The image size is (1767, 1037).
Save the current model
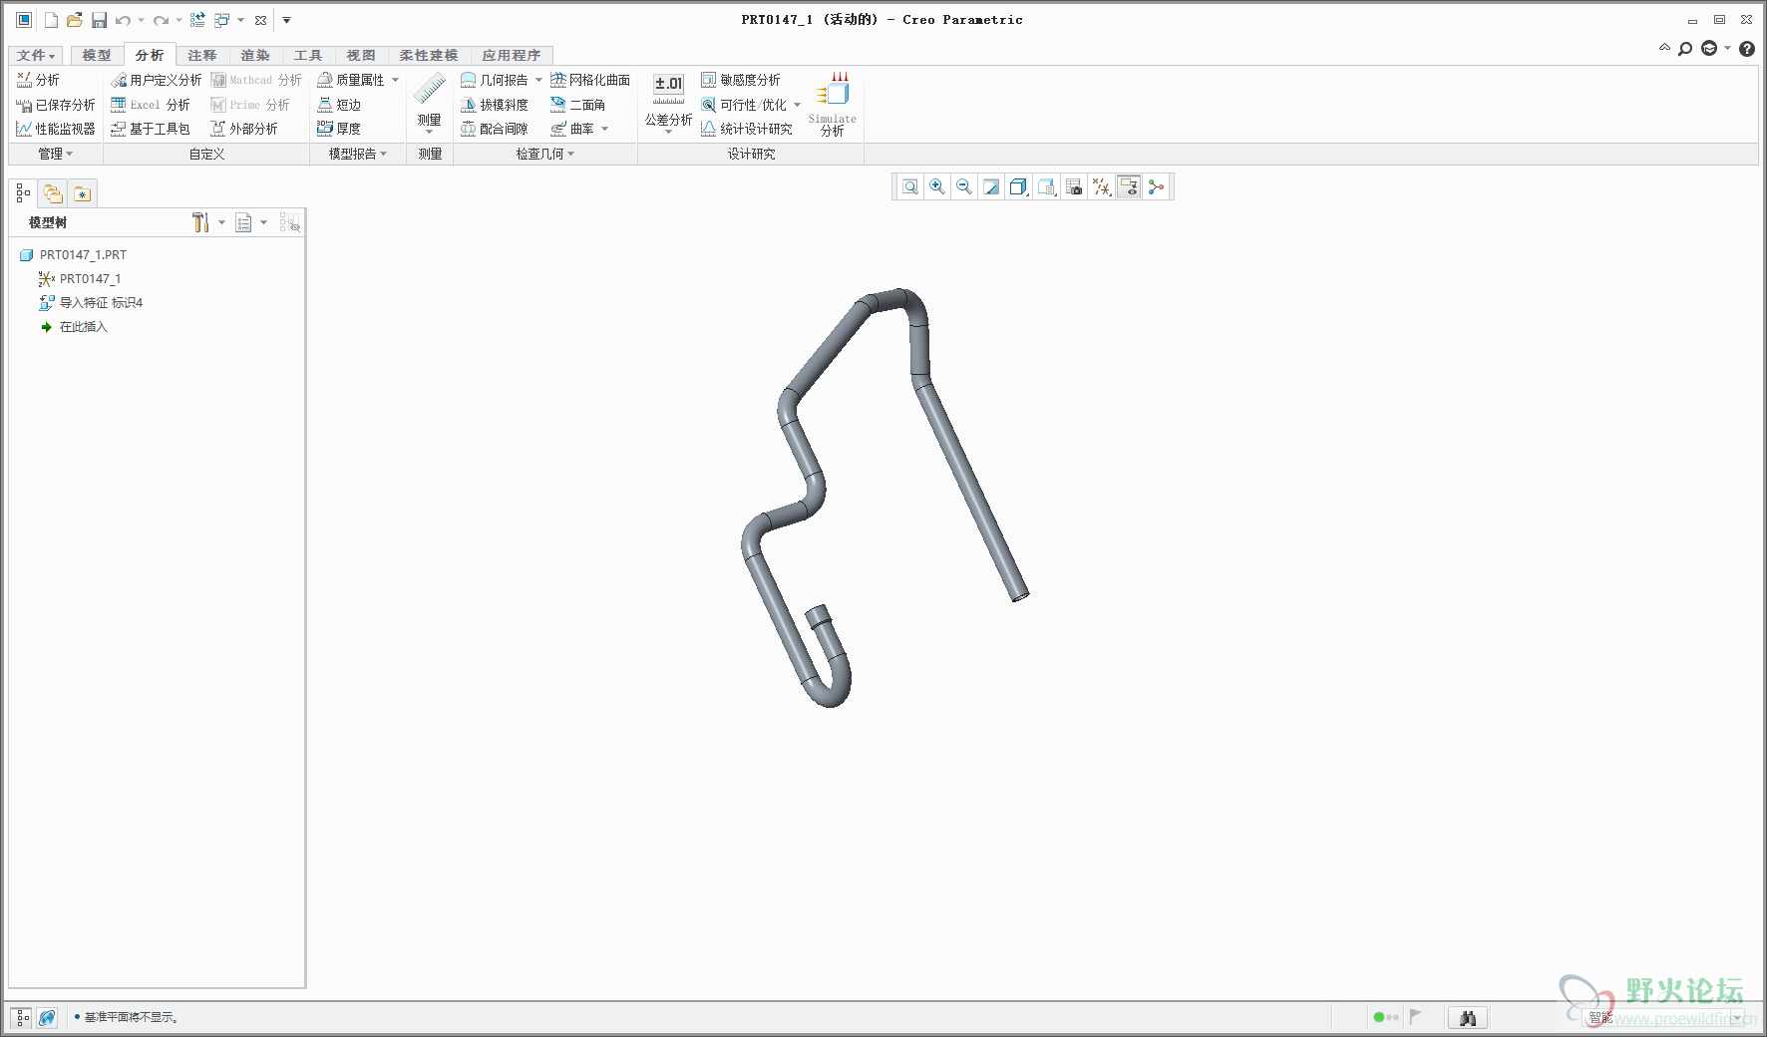[x=99, y=20]
